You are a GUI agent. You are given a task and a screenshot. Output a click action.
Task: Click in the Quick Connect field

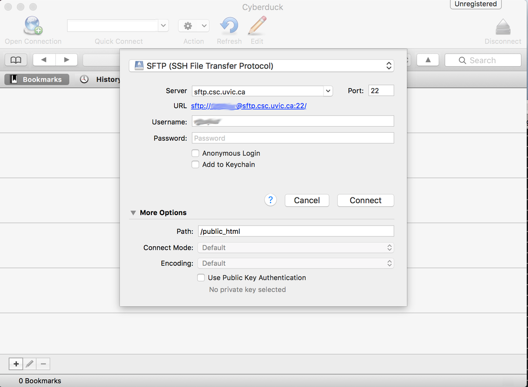[113, 26]
